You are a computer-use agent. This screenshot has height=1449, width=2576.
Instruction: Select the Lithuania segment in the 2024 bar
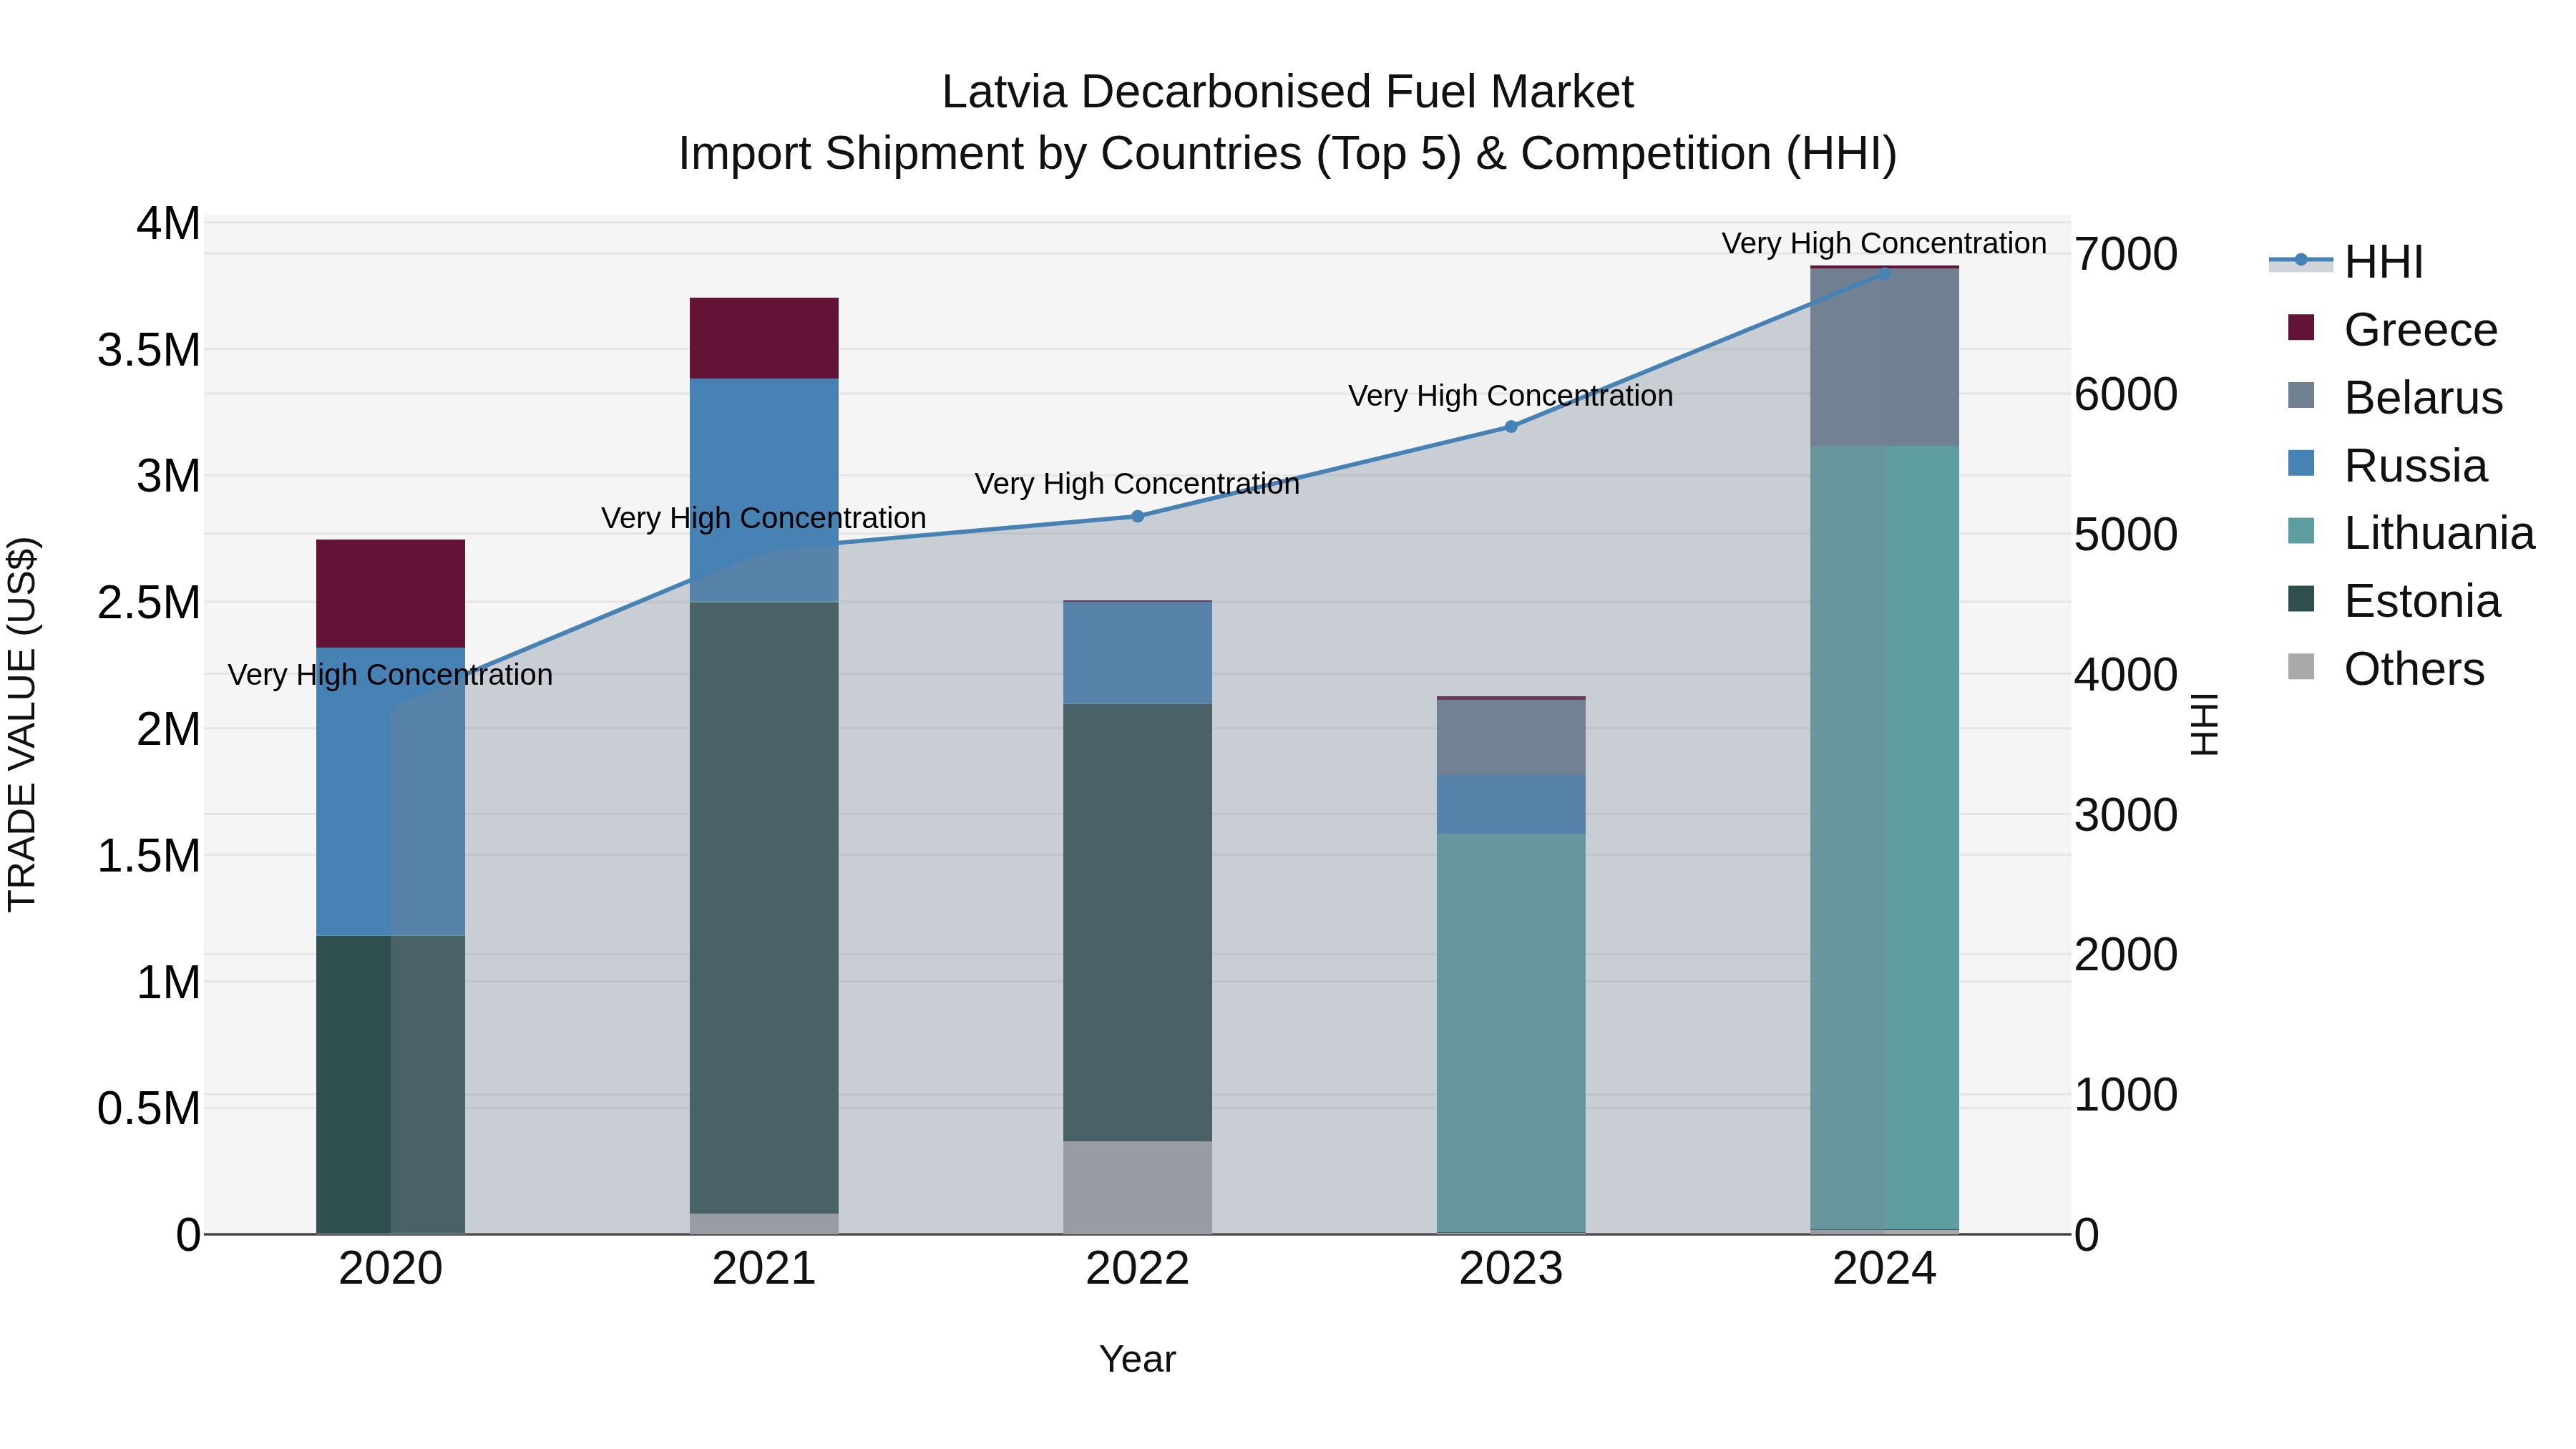tap(1885, 838)
